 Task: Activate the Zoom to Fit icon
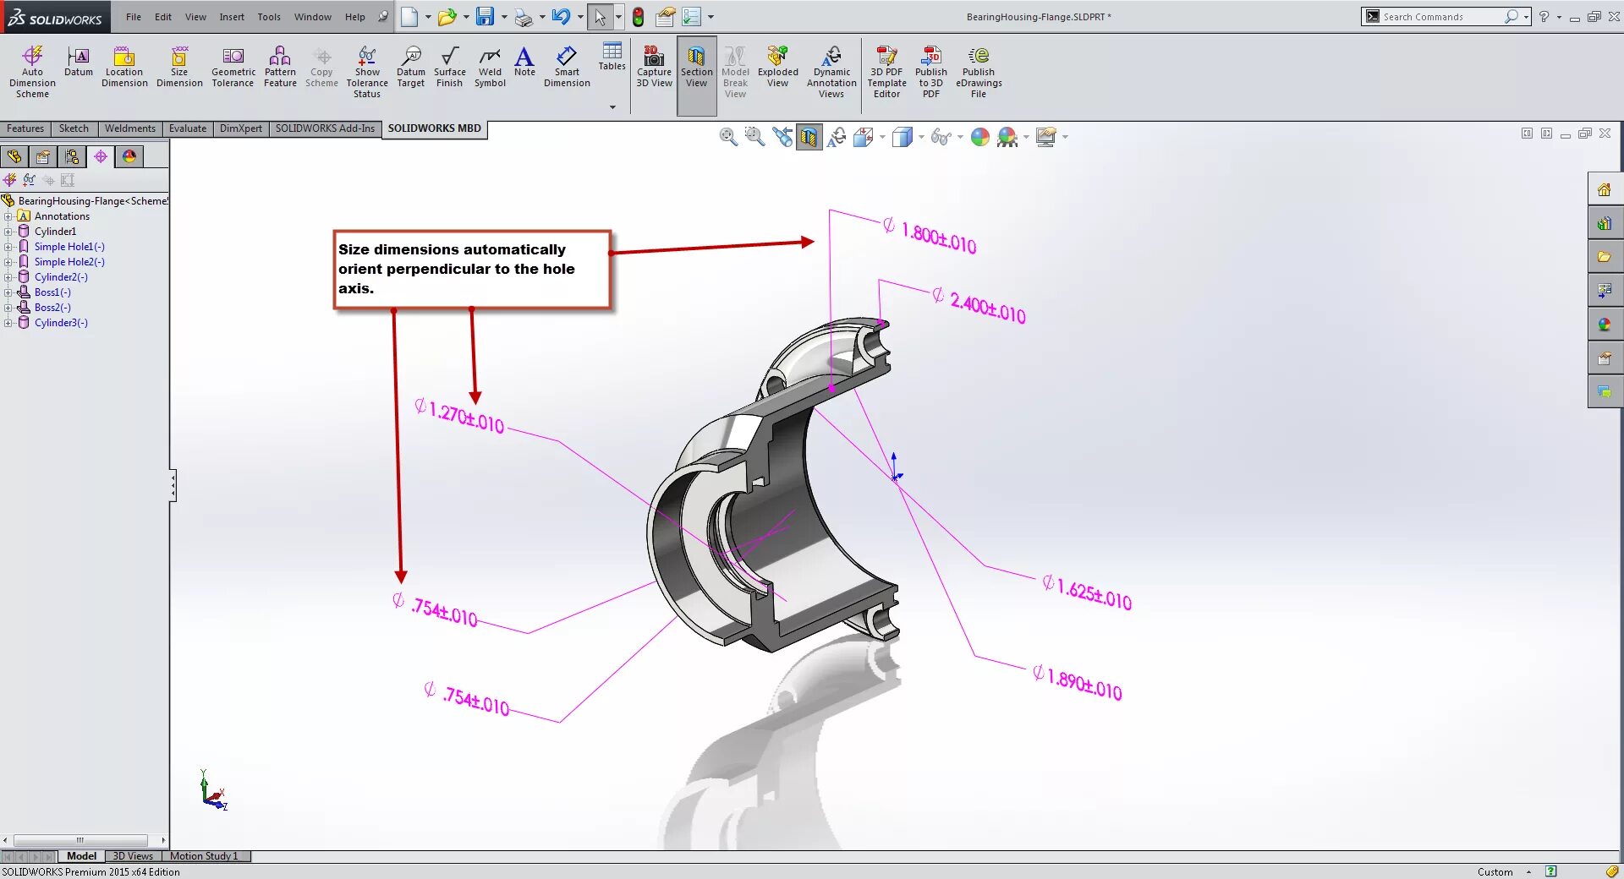pyautogui.click(x=728, y=137)
